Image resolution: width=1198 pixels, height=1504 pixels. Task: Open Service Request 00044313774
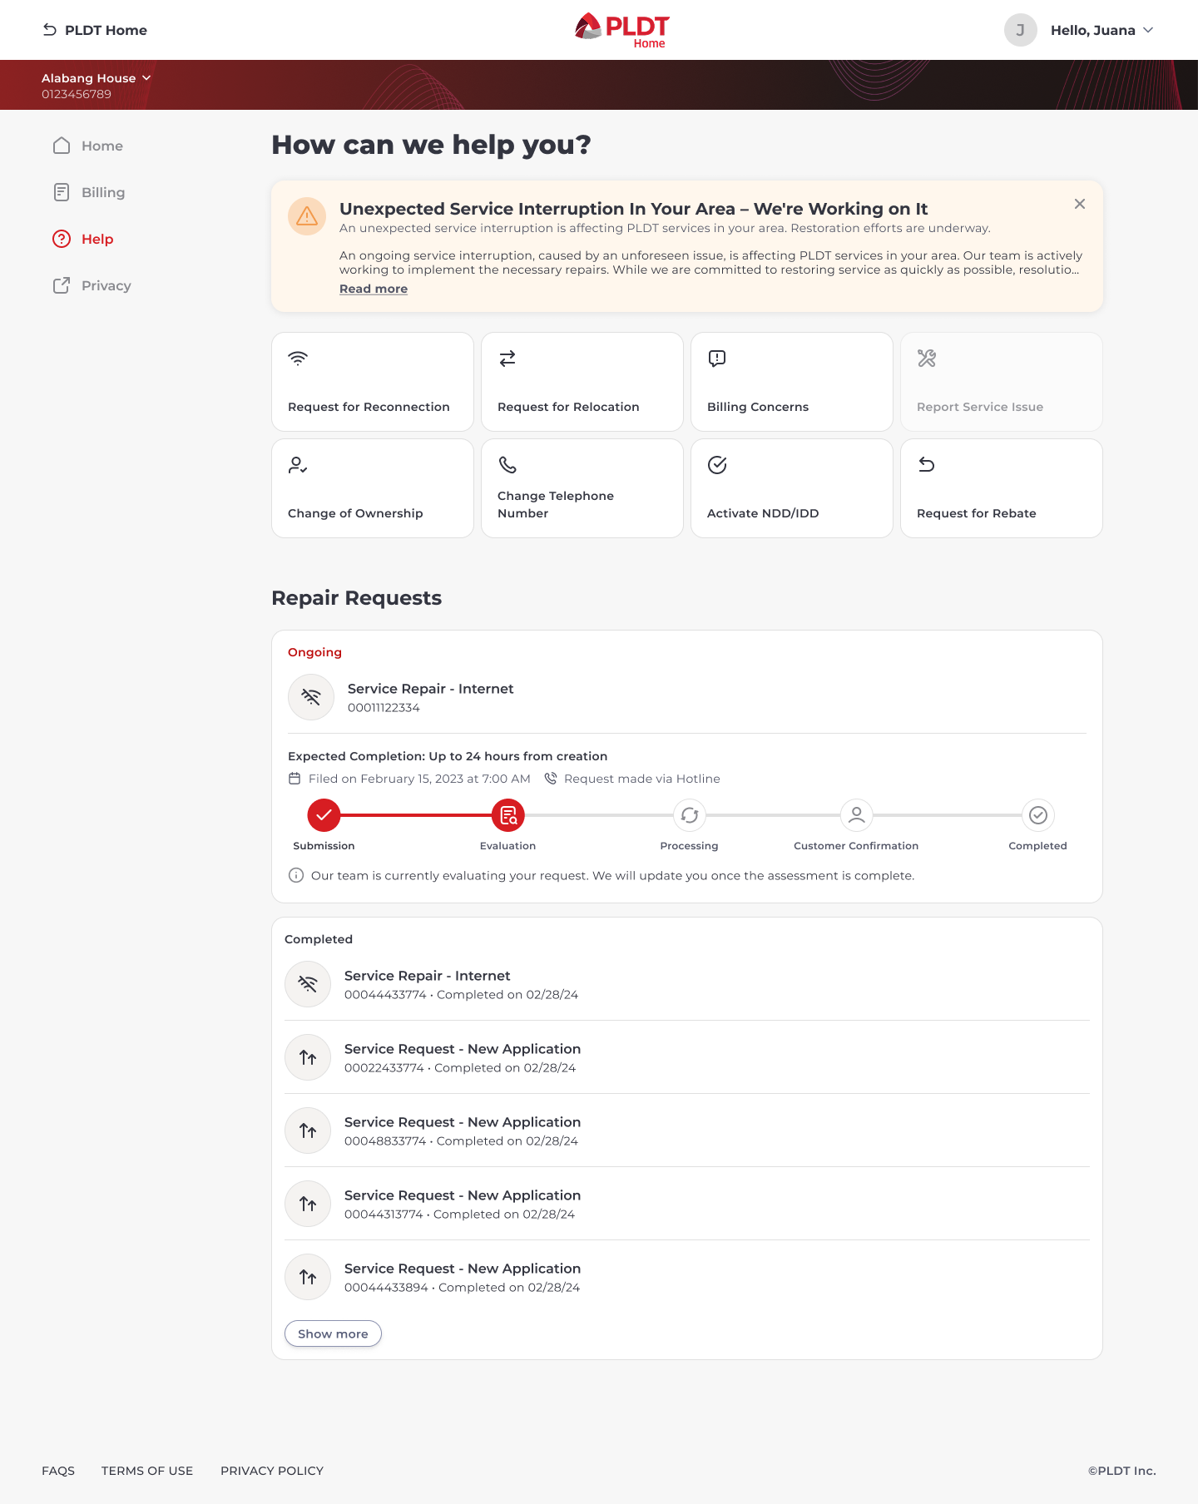(x=687, y=1204)
